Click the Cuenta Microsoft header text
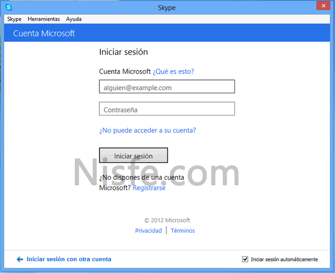The image size is (335, 273). point(44,33)
